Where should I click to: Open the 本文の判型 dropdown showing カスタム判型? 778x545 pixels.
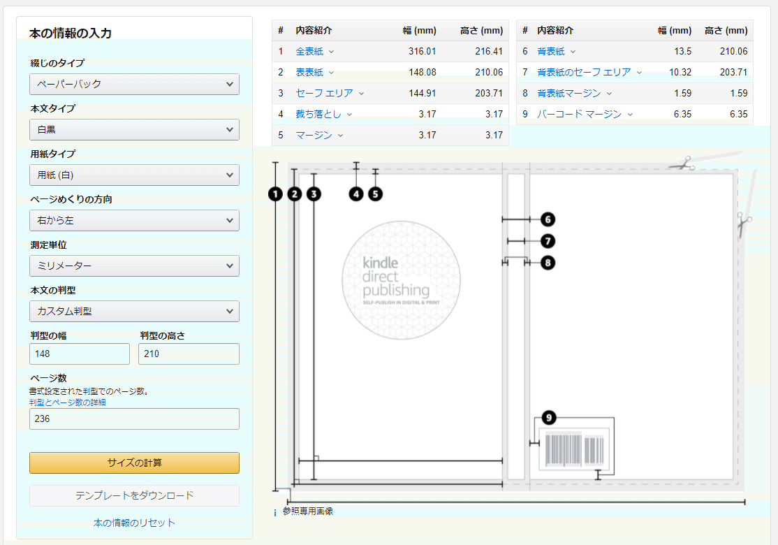click(x=134, y=311)
